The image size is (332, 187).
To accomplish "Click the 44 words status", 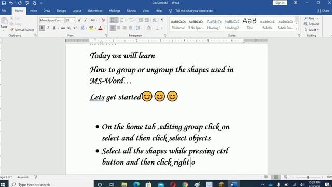I will pos(23,177).
